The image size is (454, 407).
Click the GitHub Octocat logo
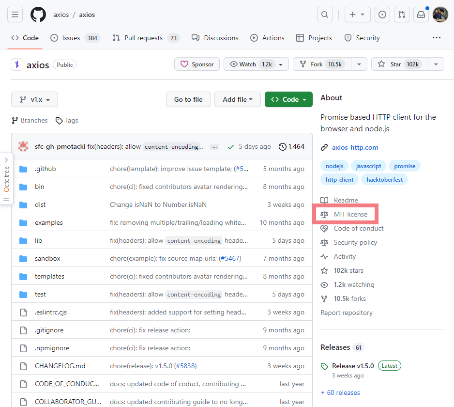point(38,15)
